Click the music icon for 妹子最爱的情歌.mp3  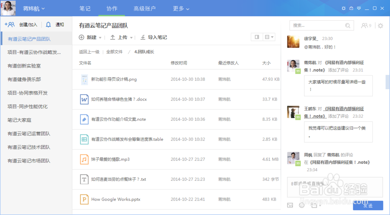coord(84,159)
